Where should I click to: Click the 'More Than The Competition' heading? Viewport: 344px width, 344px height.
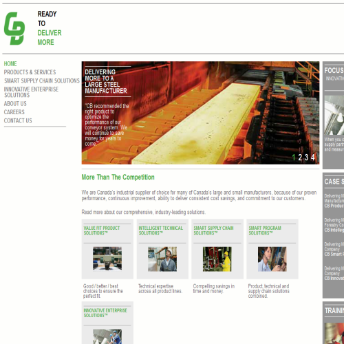(x=118, y=177)
